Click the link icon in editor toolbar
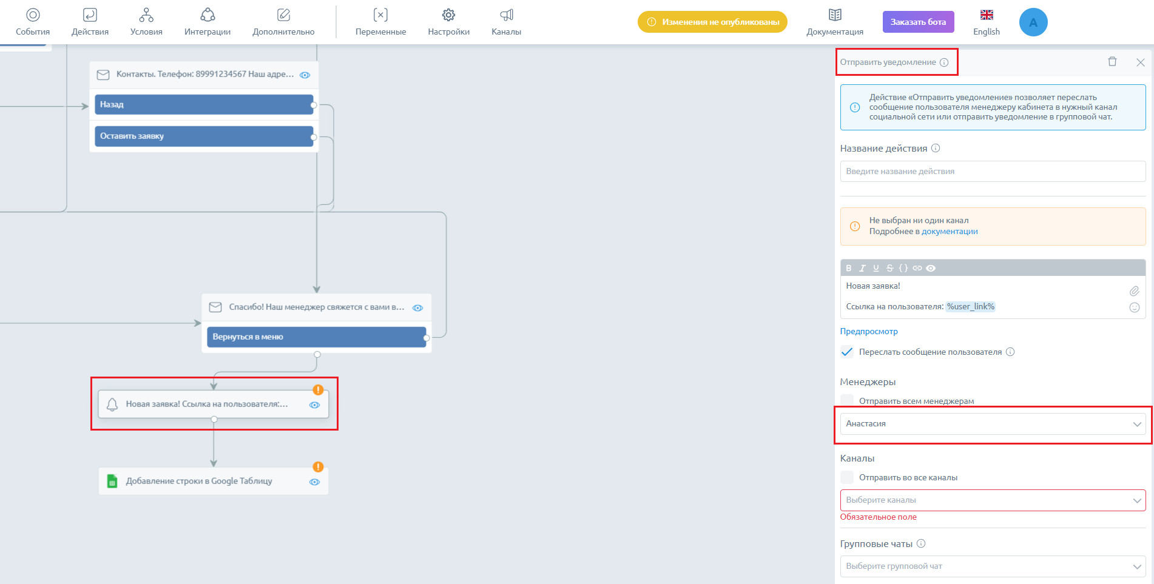 pyautogui.click(x=917, y=268)
